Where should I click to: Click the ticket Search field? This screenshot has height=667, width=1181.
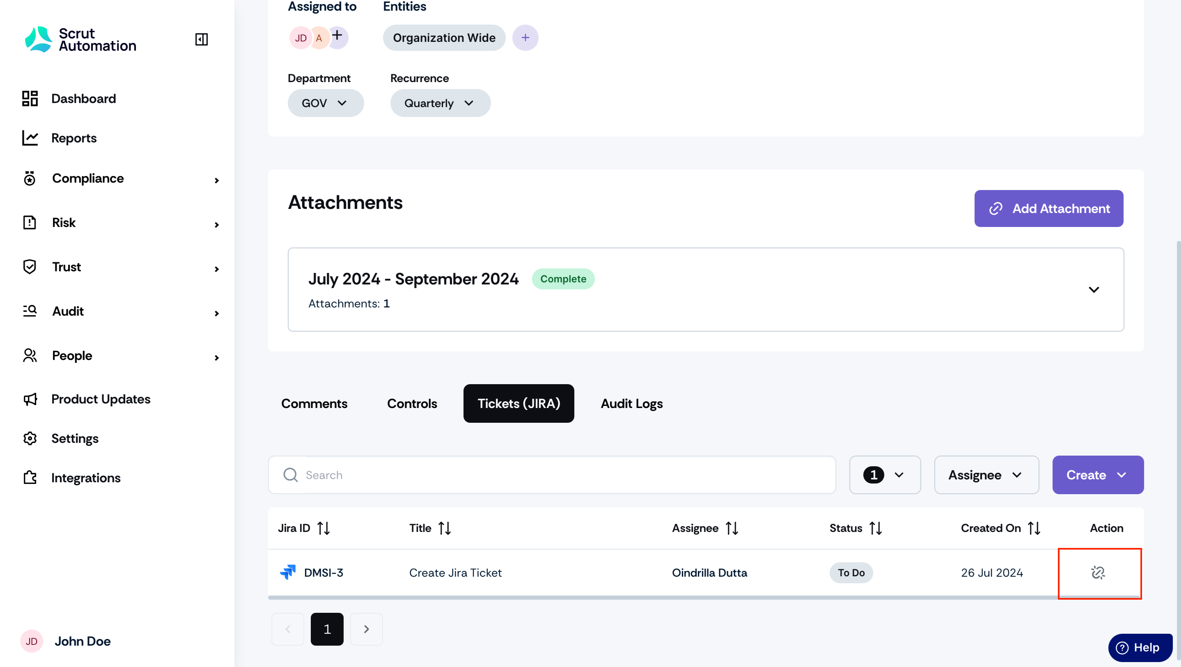click(552, 475)
